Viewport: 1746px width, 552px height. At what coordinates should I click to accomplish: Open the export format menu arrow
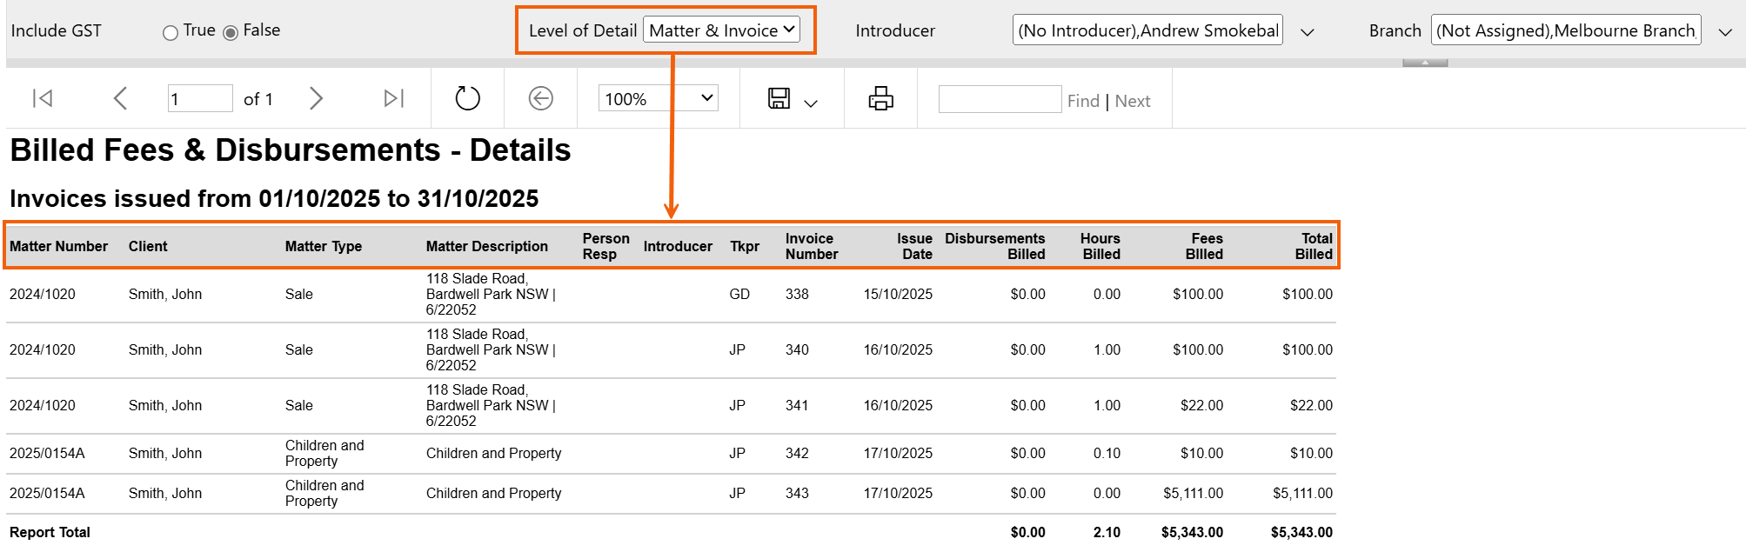click(811, 103)
